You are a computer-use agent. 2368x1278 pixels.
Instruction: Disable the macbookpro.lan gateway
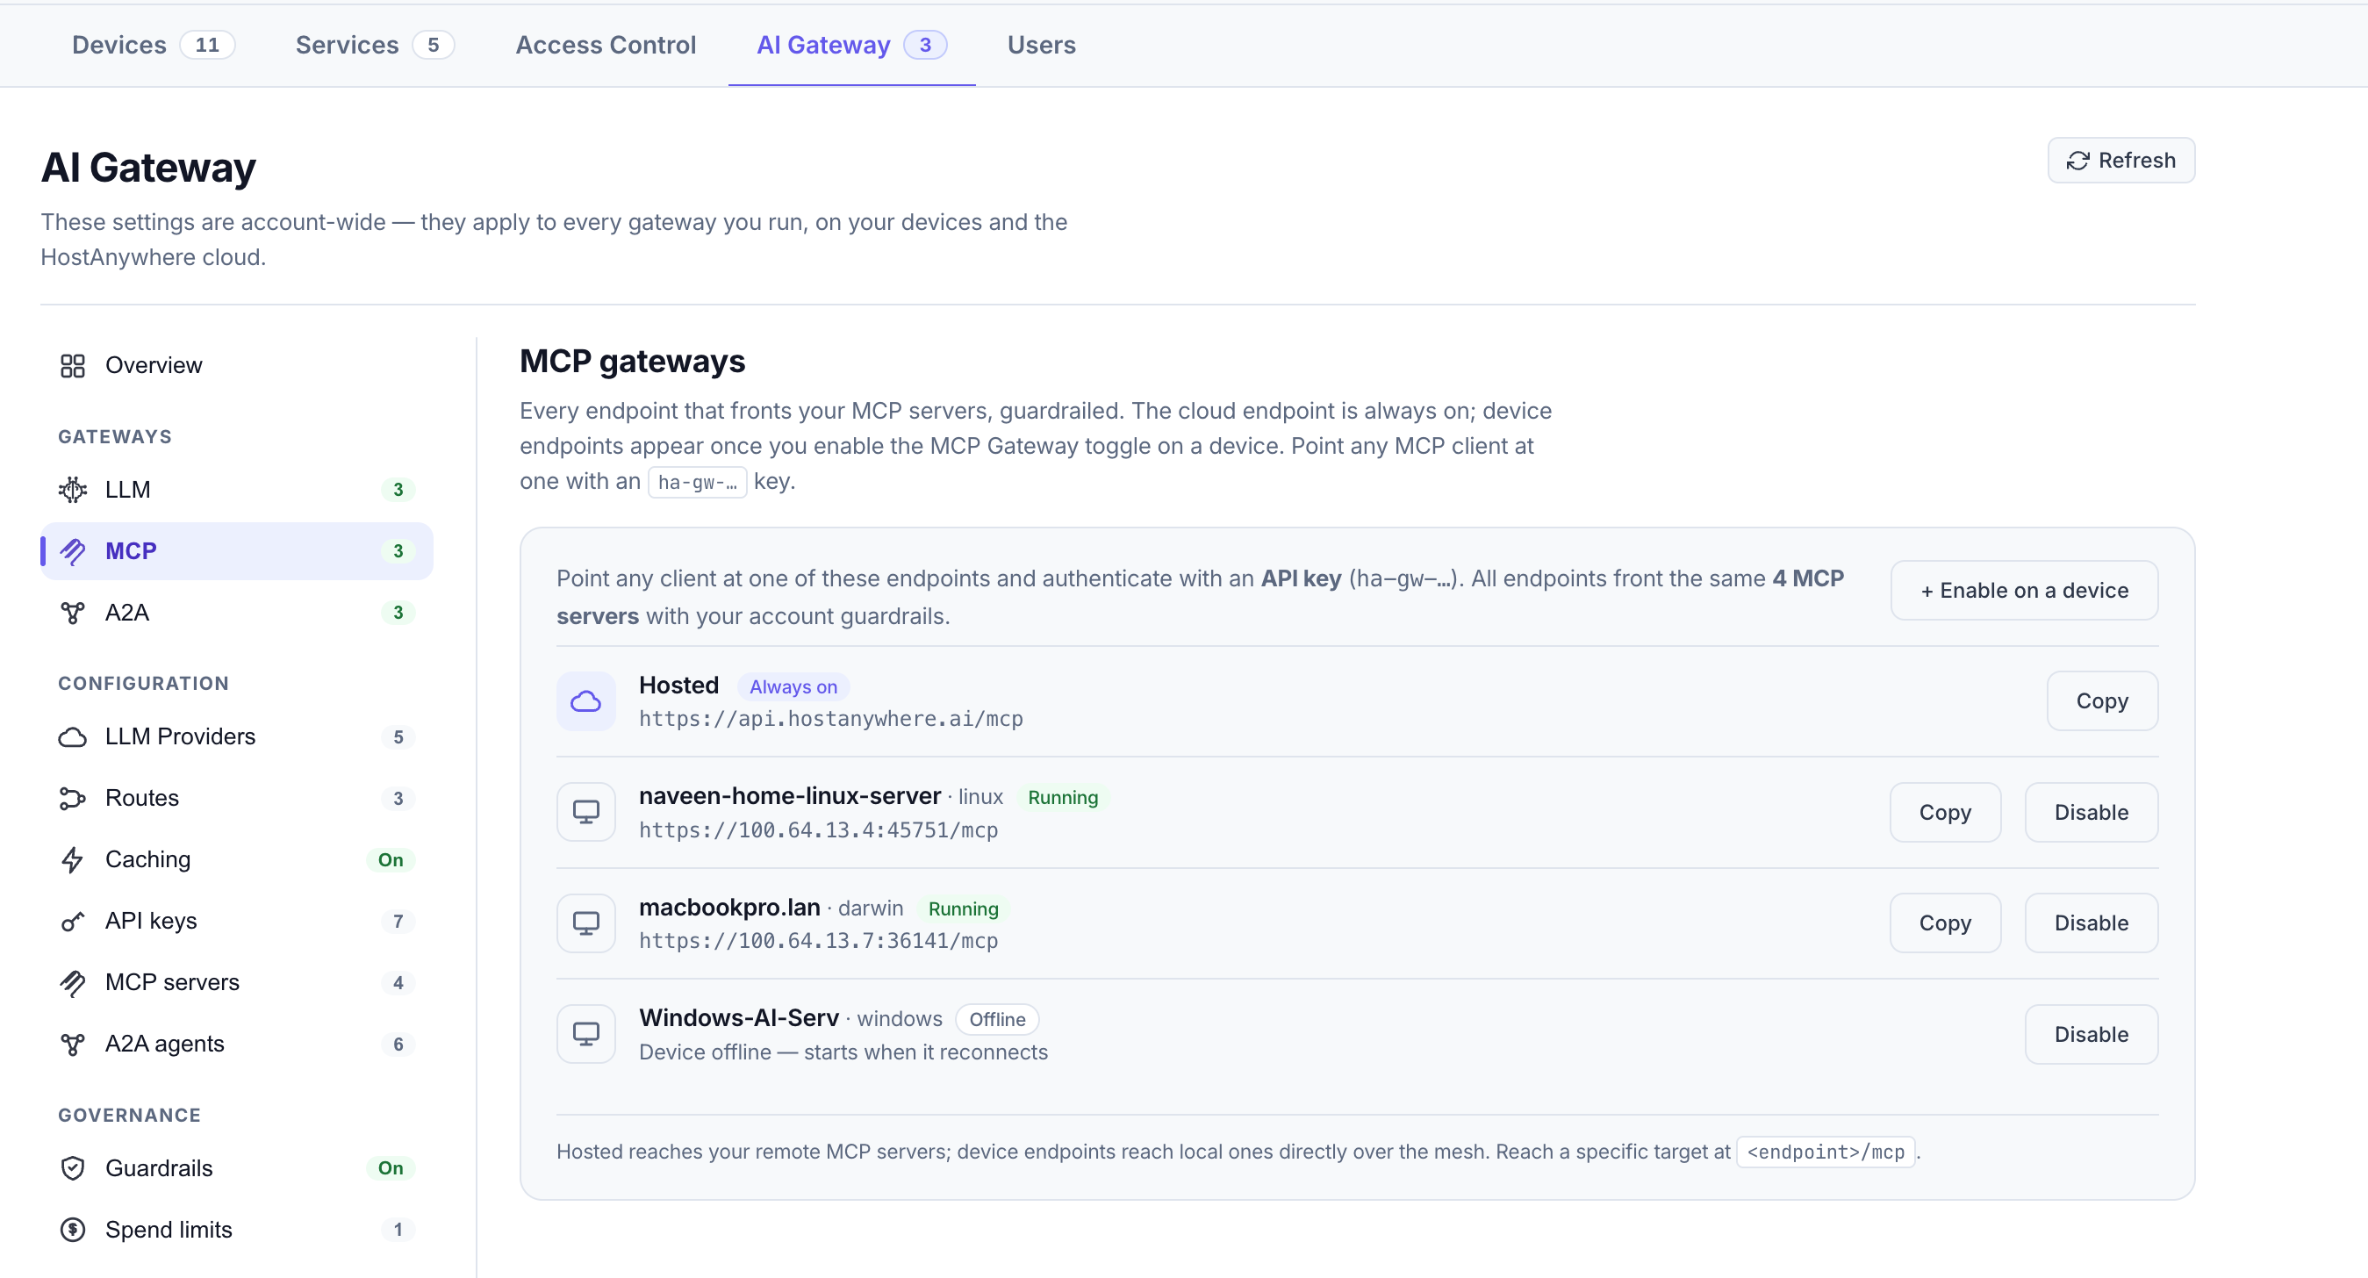coord(2092,923)
